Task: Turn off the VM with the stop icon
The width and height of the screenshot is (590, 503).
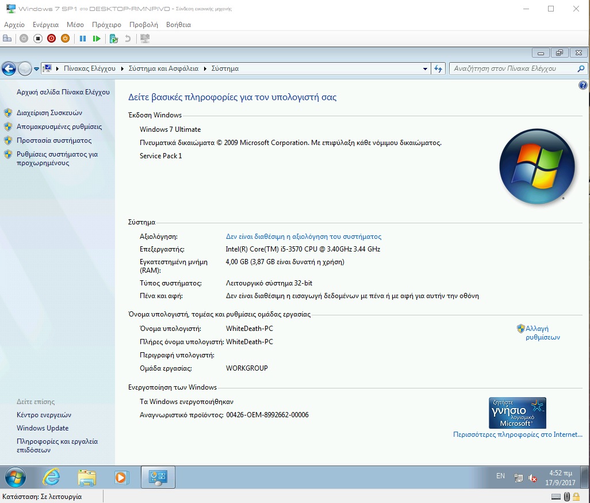Action: [x=37, y=39]
